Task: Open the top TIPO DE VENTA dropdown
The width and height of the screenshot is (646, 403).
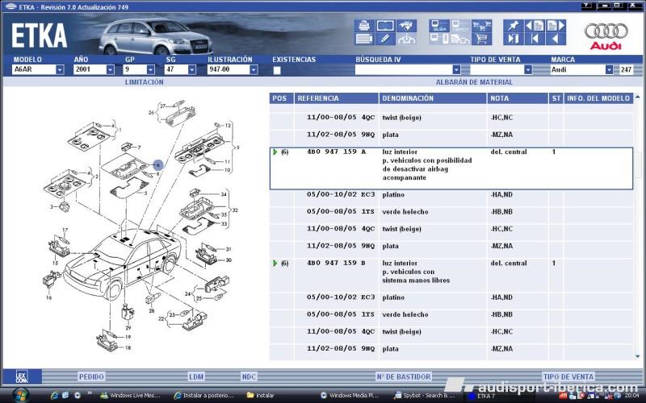Action: tap(528, 70)
